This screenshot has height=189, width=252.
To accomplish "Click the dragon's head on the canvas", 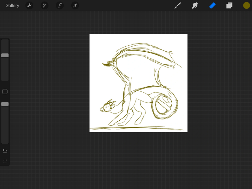I will (106, 107).
